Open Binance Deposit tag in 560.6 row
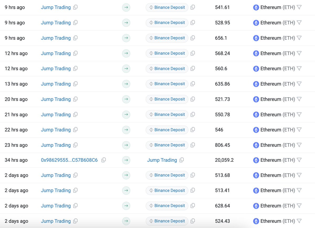Viewport: 315px width, 228px height. [167, 68]
